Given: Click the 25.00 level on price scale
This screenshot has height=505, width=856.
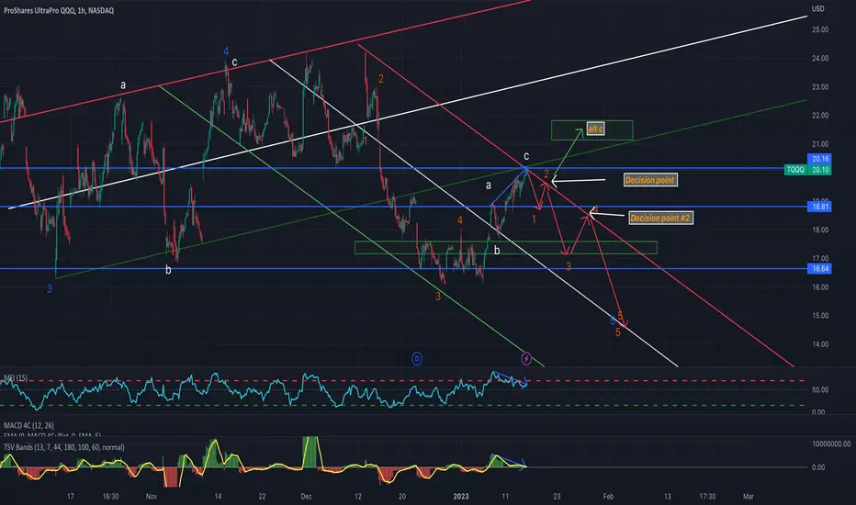Looking at the screenshot, I should coord(820,30).
